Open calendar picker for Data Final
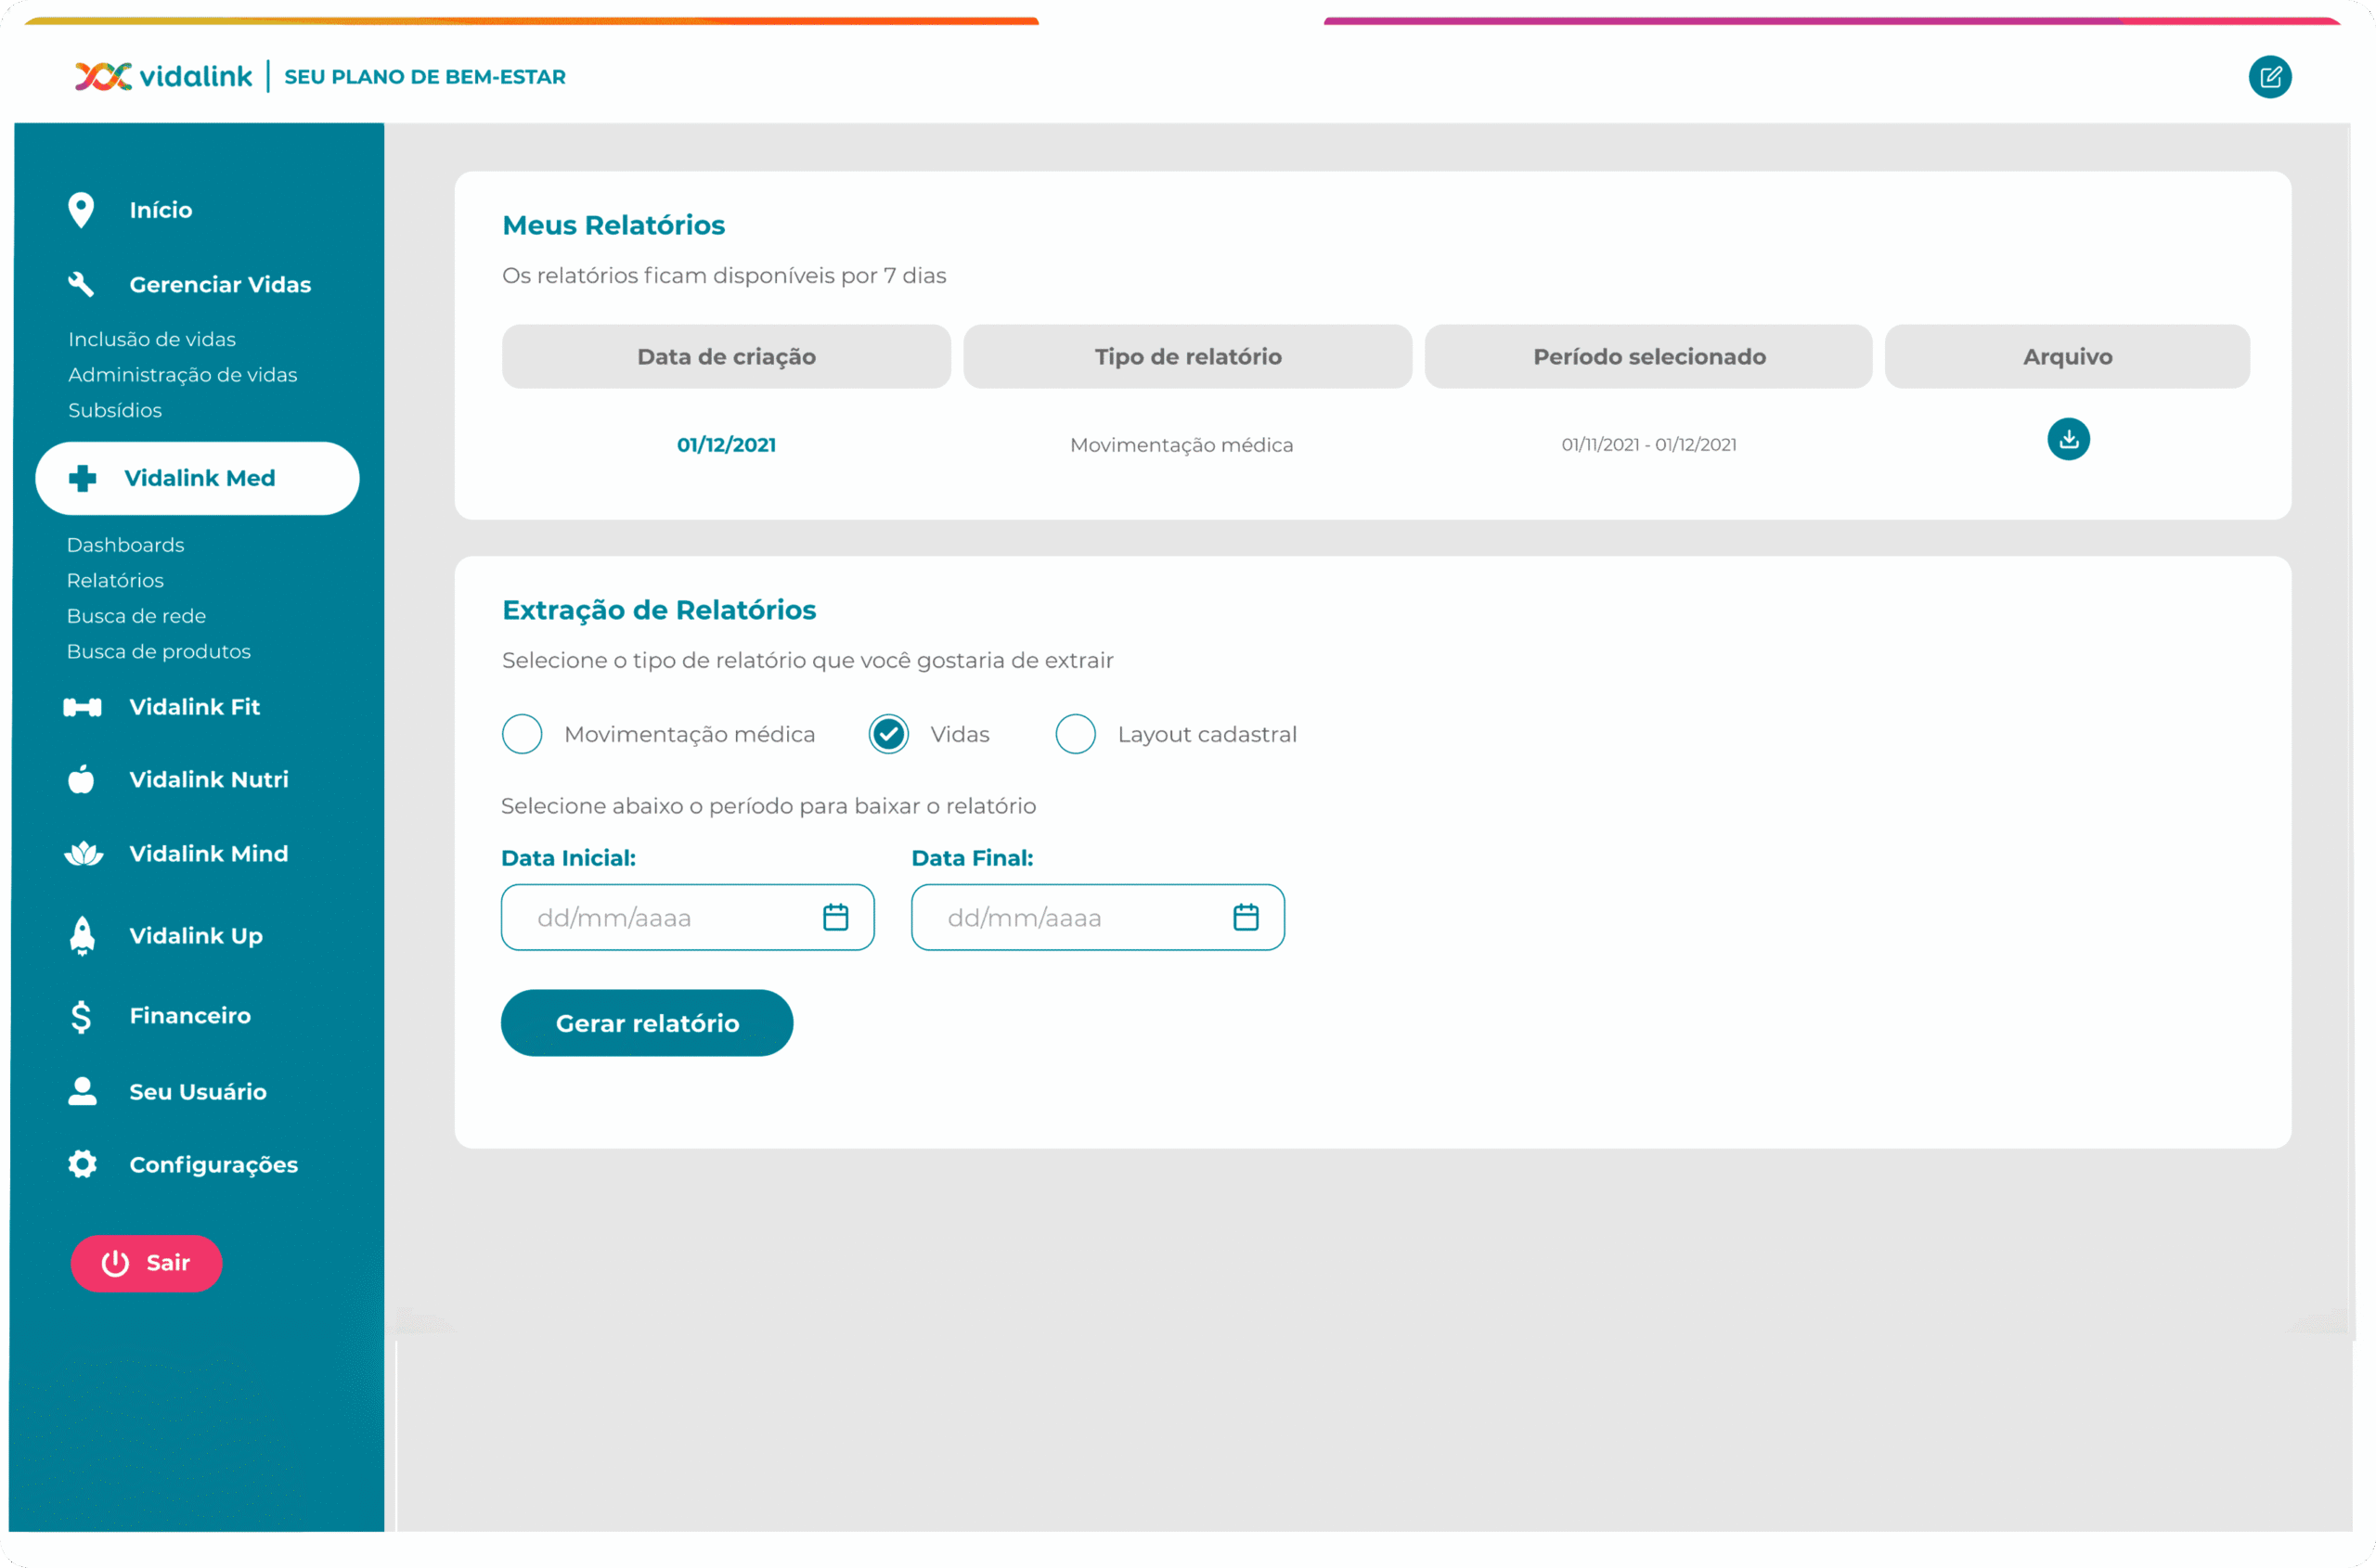The height and width of the screenshot is (1568, 2376). coord(1246,917)
